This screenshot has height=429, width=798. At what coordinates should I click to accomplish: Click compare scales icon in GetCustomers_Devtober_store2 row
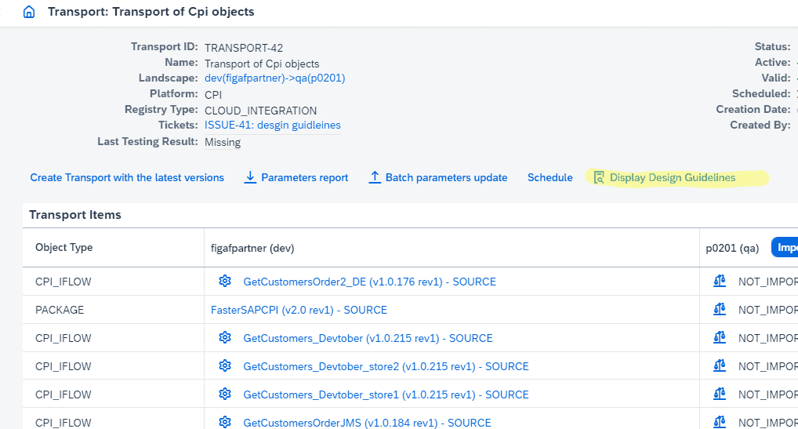click(720, 366)
